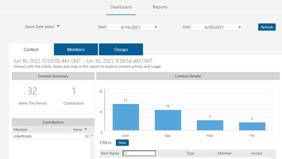
Task: Click the Layer bar in chart
Action: [126, 117]
